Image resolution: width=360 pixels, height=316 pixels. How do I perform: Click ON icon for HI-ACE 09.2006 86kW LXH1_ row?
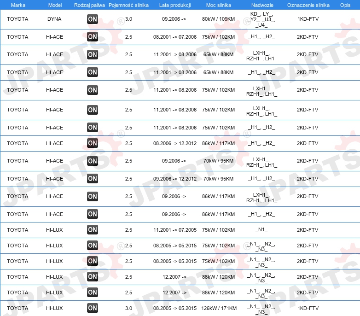[x=93, y=197]
